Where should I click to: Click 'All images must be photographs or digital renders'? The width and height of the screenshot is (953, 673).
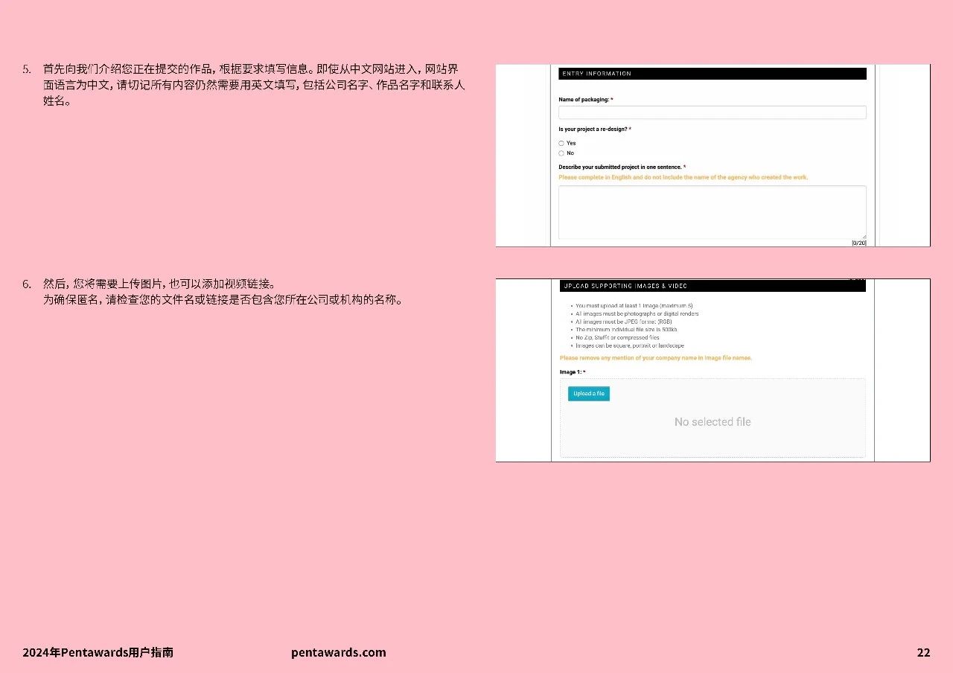coord(637,314)
